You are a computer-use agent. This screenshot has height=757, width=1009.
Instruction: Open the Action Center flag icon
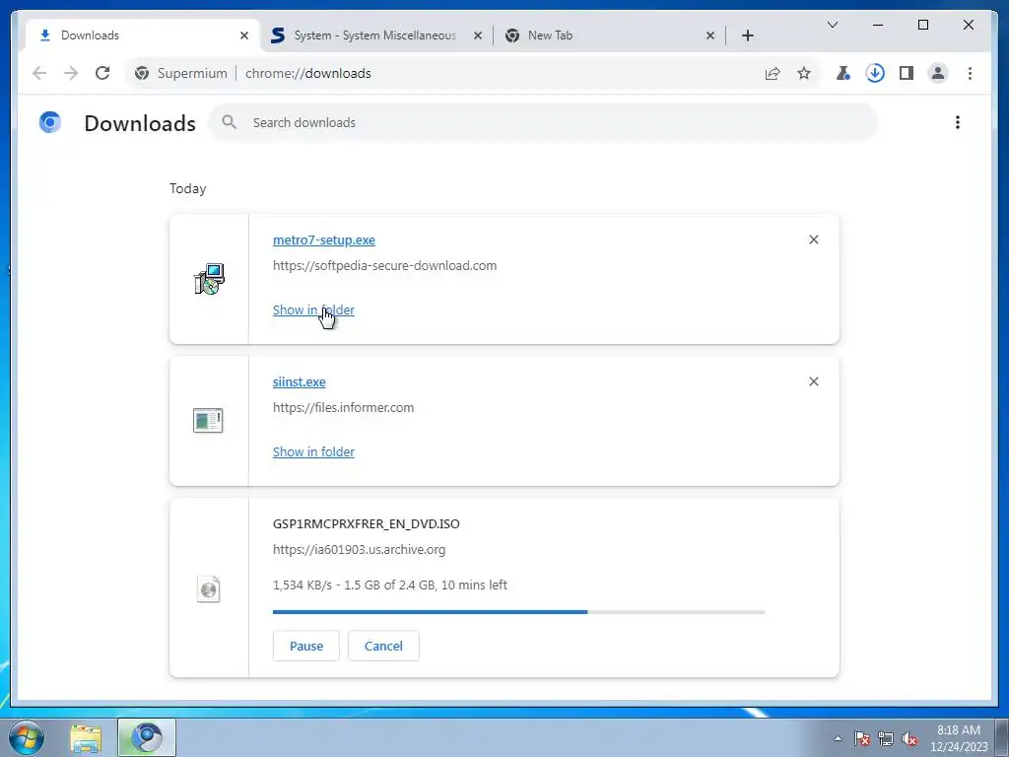coord(861,738)
